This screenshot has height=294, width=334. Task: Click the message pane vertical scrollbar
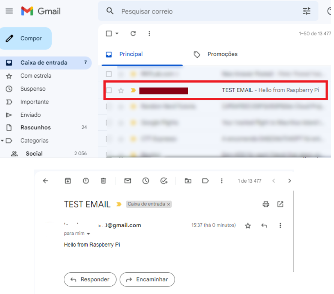[x=294, y=231]
